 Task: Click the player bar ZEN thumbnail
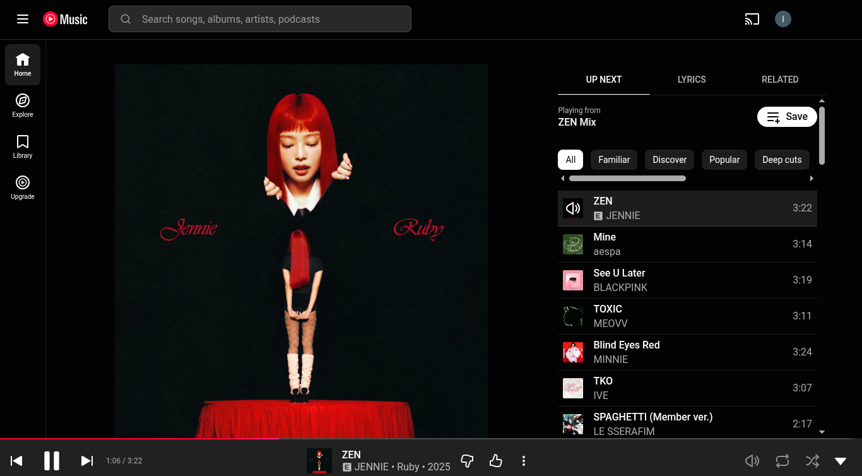pos(319,461)
